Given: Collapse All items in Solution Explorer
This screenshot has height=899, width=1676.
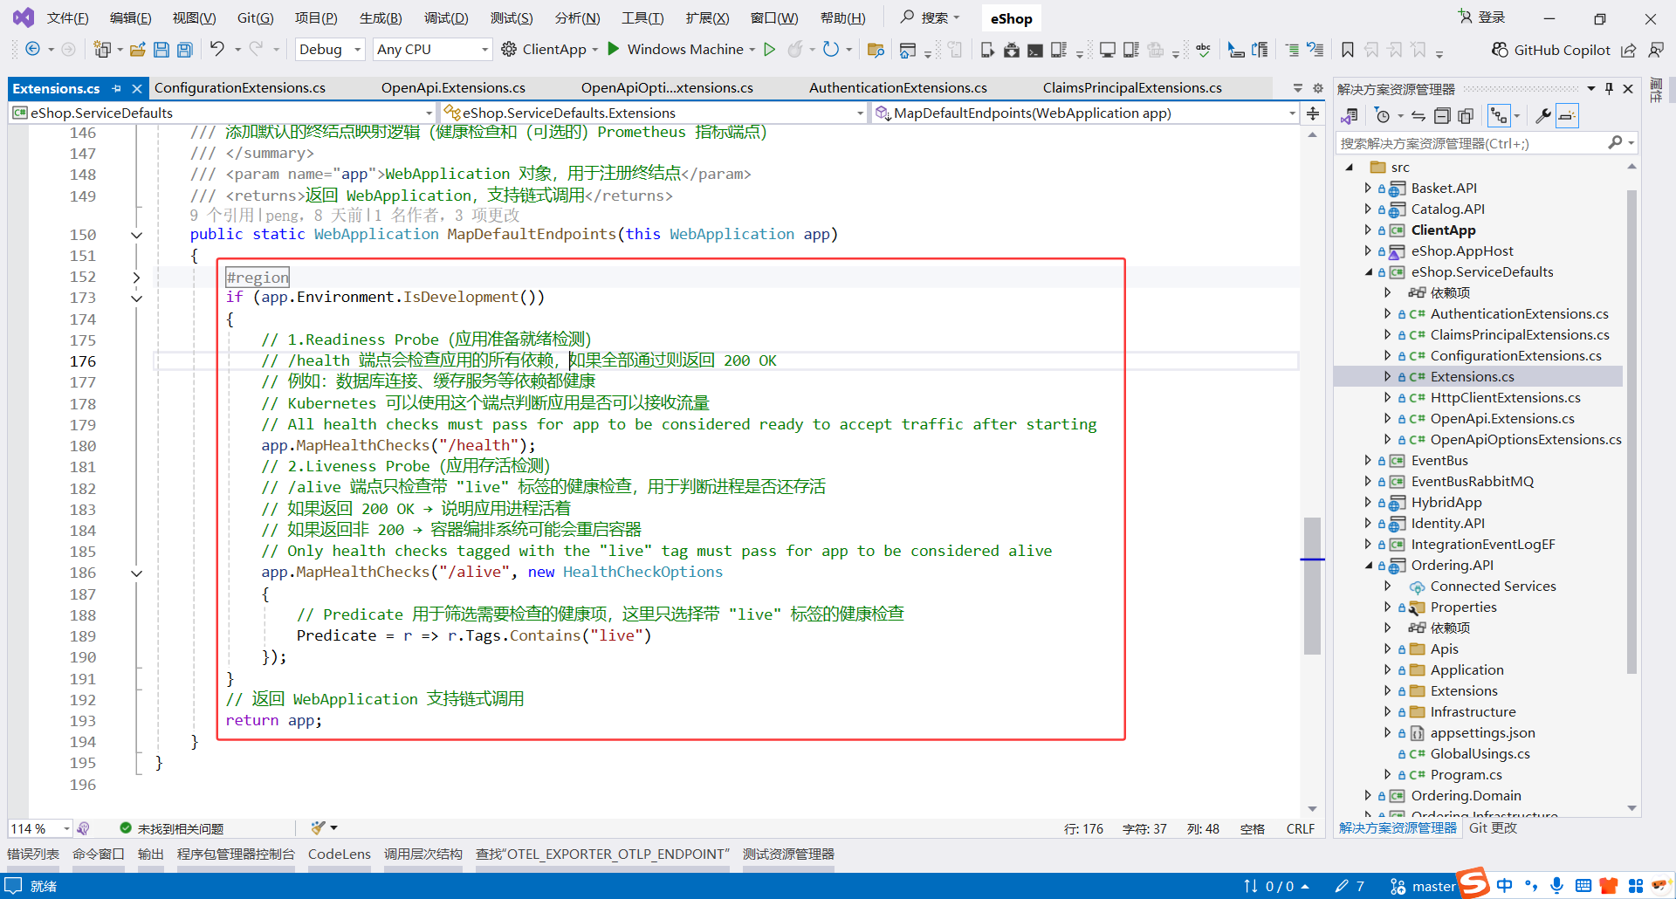Looking at the screenshot, I should click(x=1442, y=115).
